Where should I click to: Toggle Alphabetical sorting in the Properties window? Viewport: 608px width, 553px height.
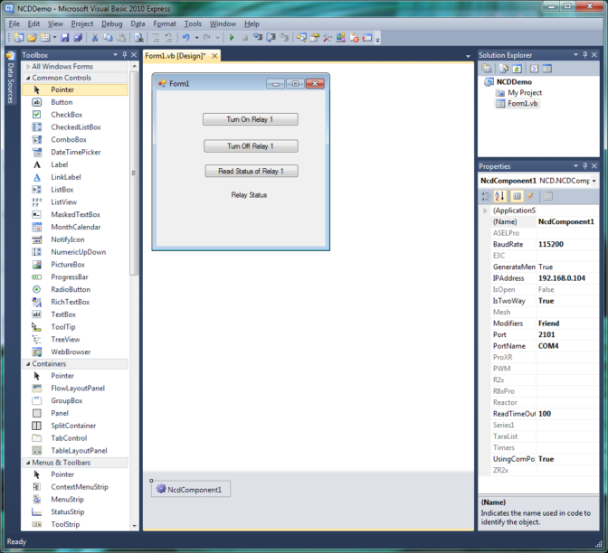point(501,196)
